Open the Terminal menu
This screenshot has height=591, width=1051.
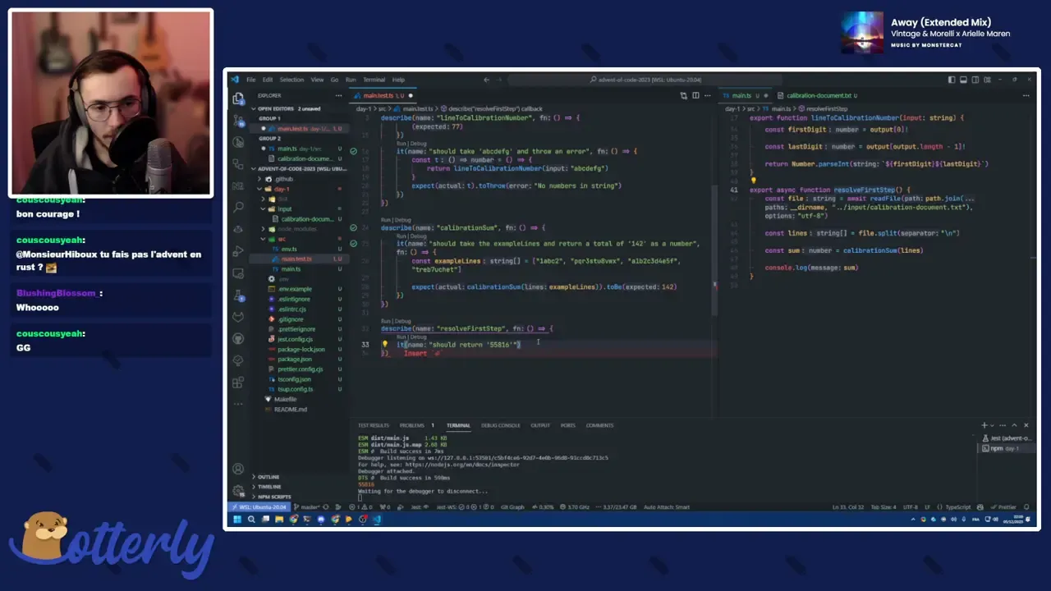tap(374, 80)
